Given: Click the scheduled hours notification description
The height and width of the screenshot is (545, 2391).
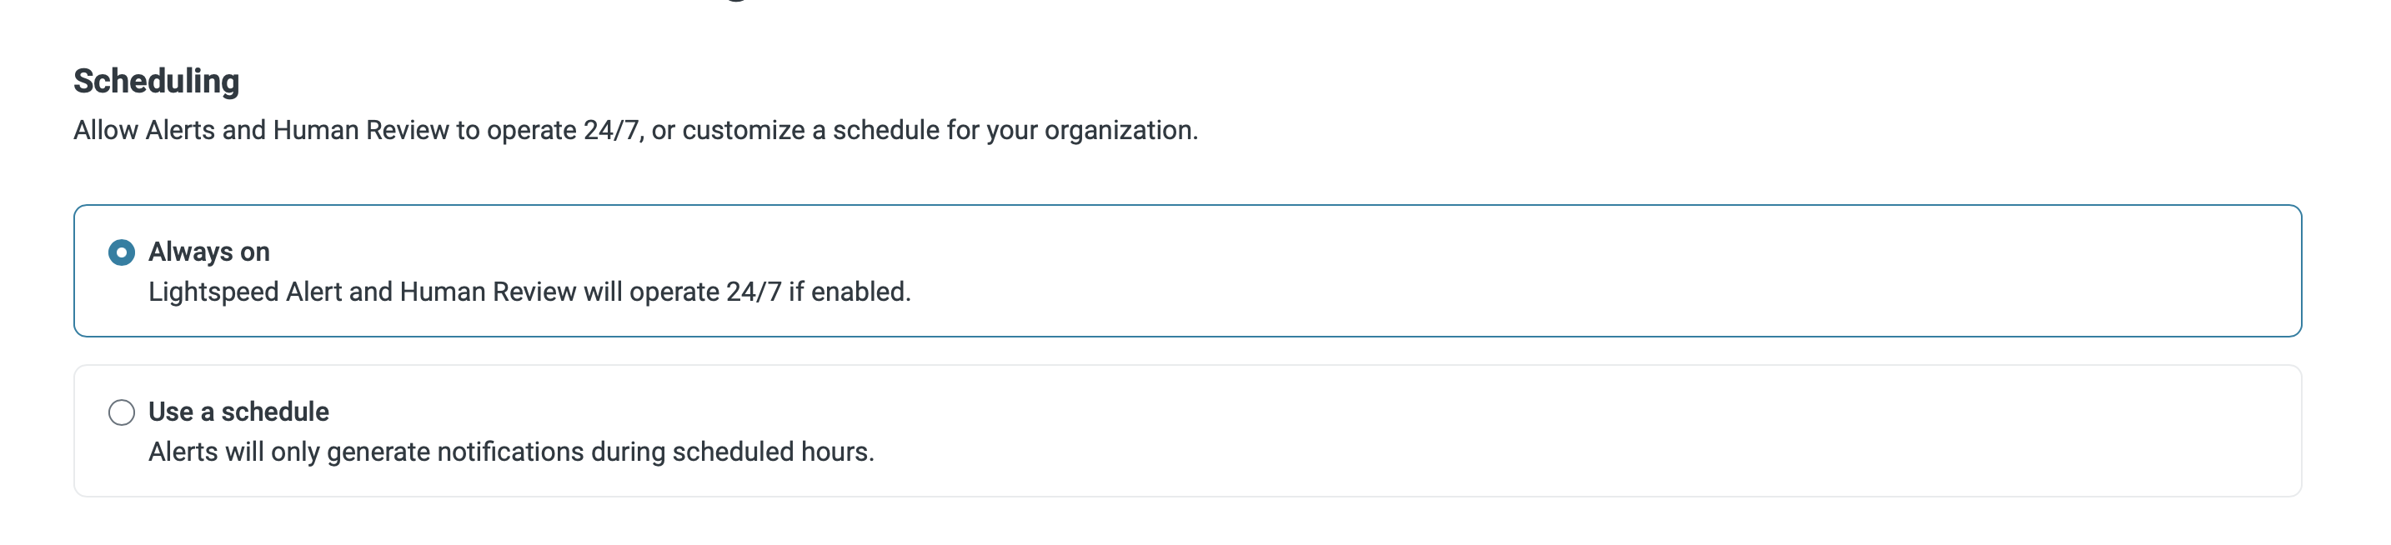Looking at the screenshot, I should tap(510, 452).
